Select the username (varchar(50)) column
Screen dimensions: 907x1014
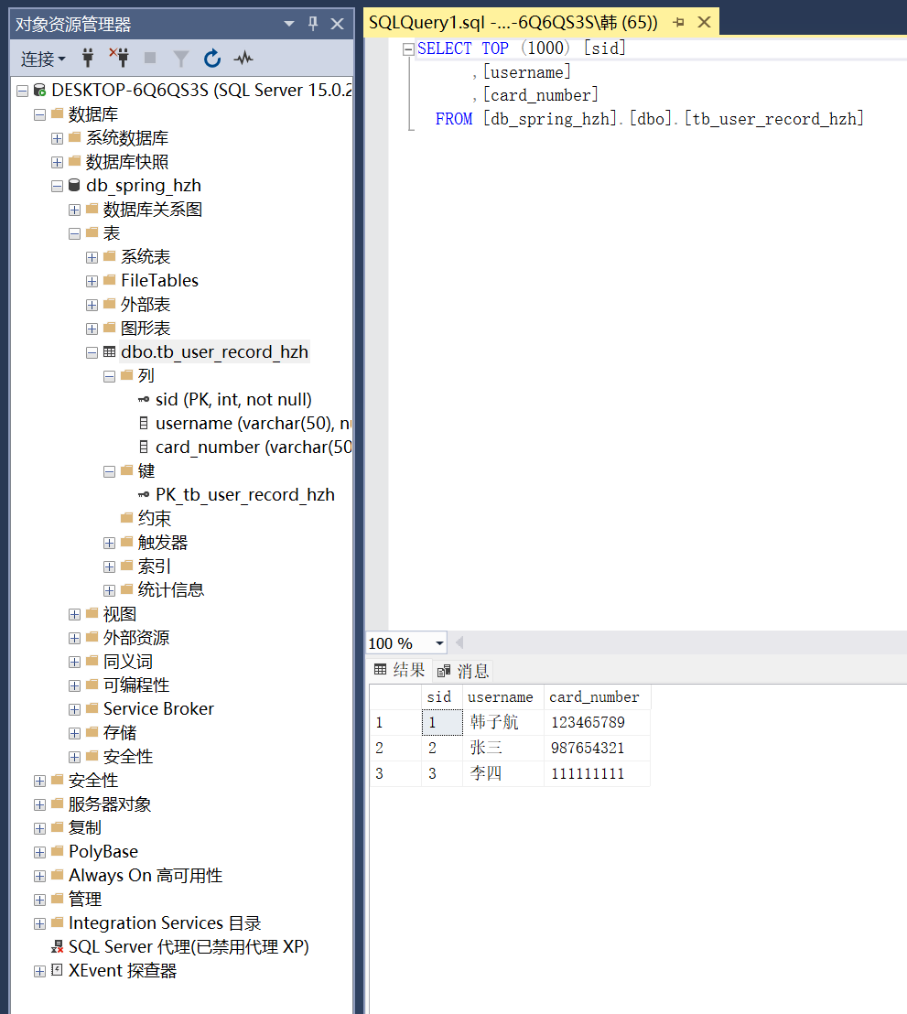[253, 424]
